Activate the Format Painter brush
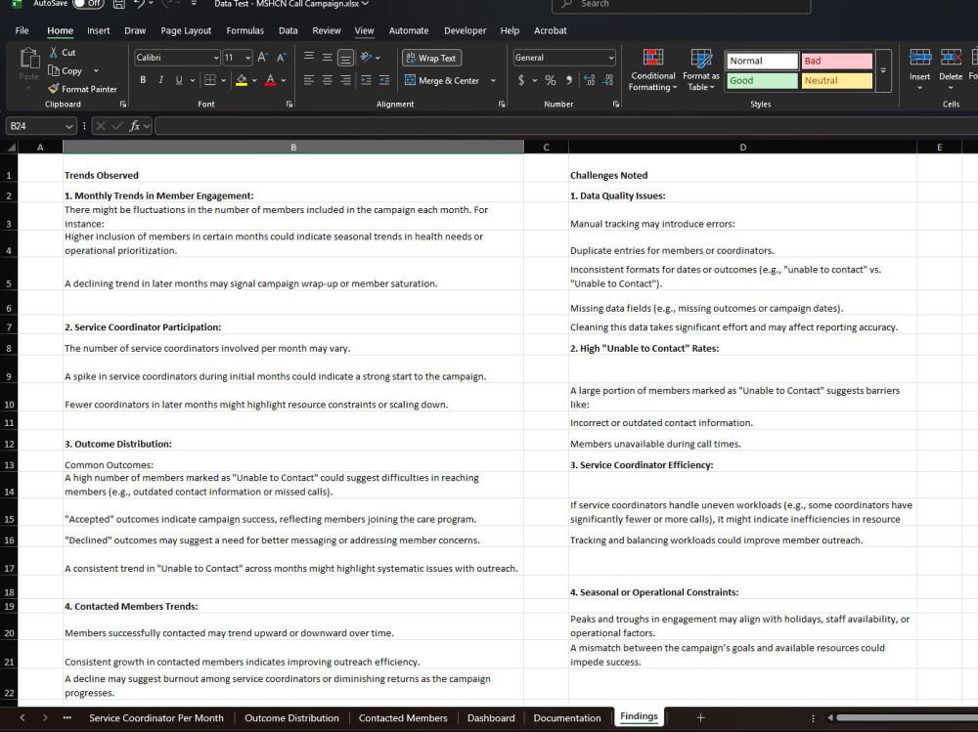Viewport: 978px width, 732px height. (54, 89)
